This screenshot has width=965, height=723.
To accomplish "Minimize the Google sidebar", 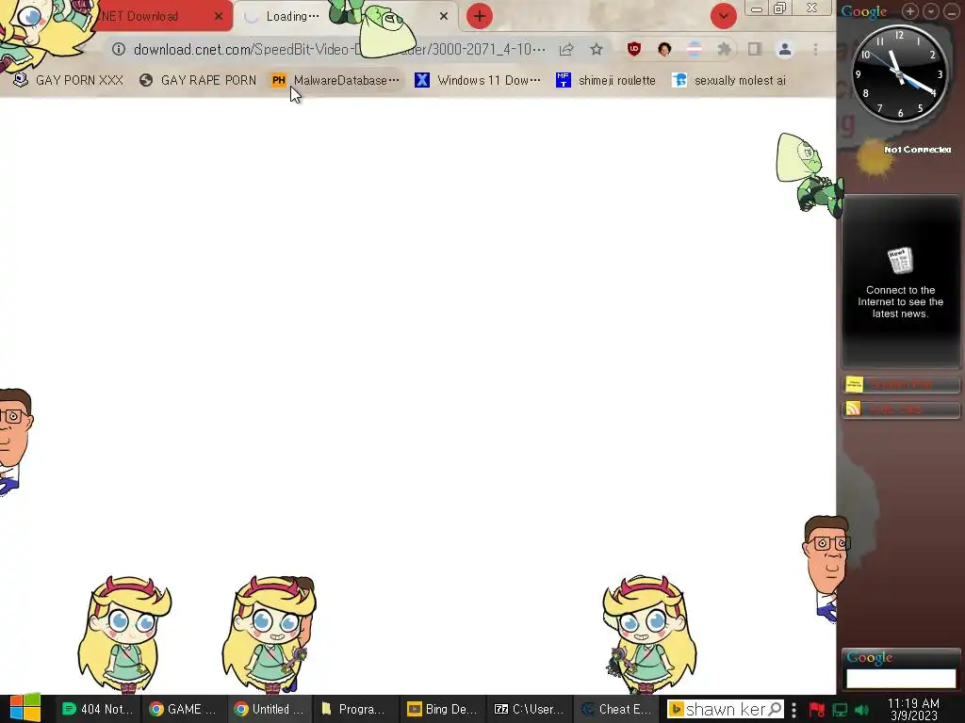I will pyautogui.click(x=952, y=11).
